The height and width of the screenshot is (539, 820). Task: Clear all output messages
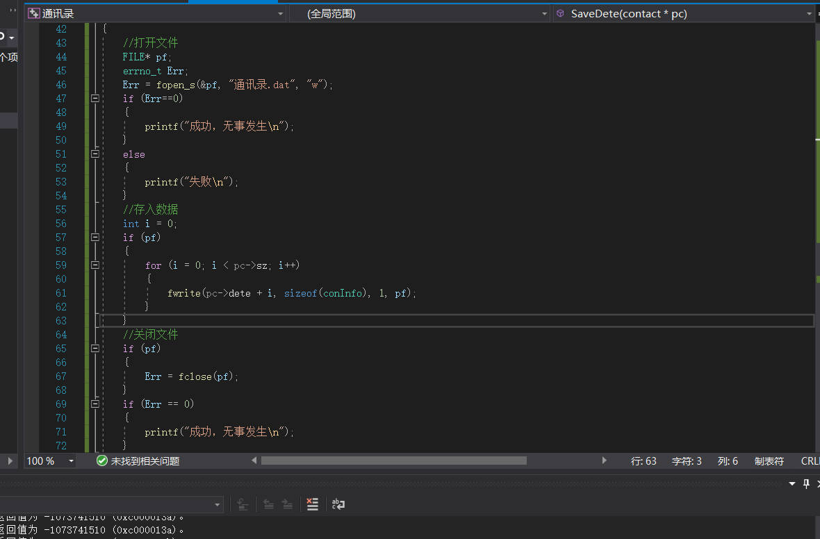point(313,504)
